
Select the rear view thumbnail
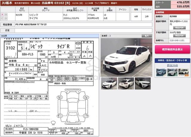tap(126, 83)
